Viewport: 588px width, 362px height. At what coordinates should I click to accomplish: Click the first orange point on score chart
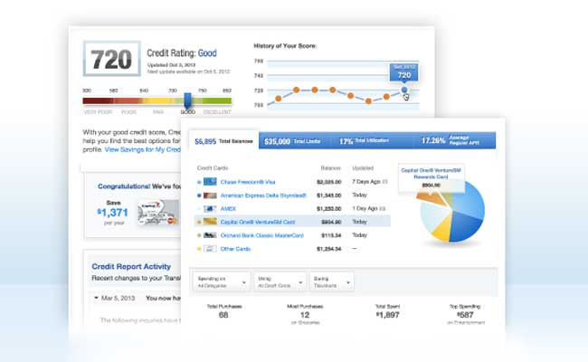pyautogui.click(x=279, y=99)
